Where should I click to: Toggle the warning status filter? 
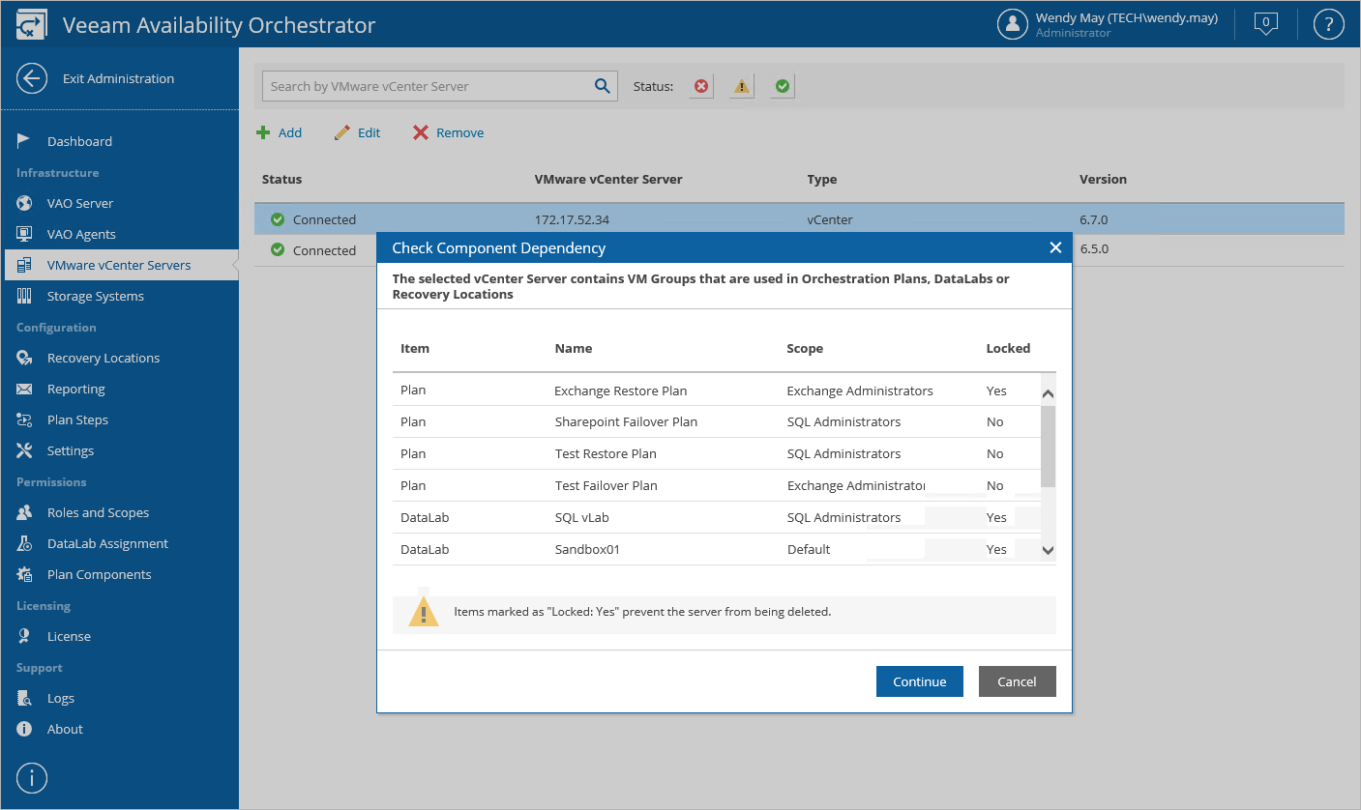coord(742,87)
